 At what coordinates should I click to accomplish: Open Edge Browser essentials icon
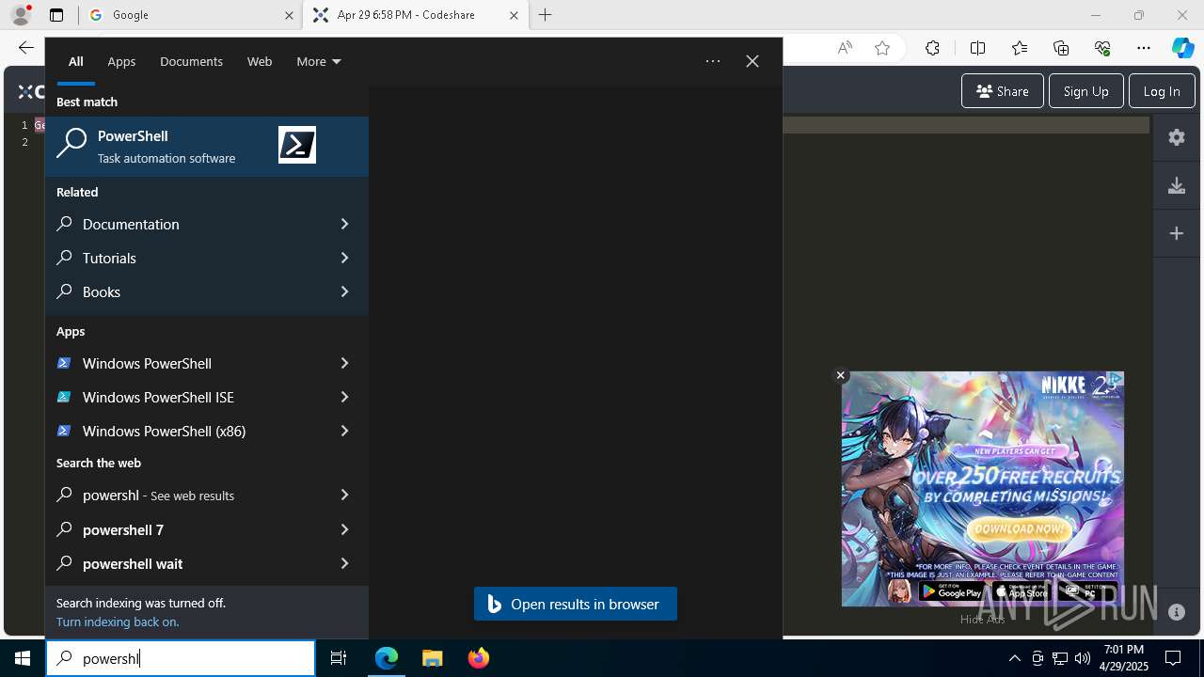1102,48
